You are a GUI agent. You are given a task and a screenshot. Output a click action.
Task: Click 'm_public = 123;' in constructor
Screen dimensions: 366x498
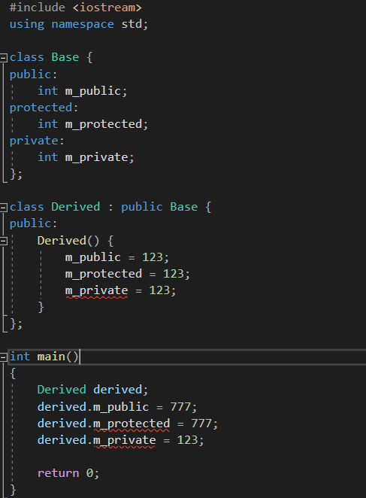(x=116, y=257)
